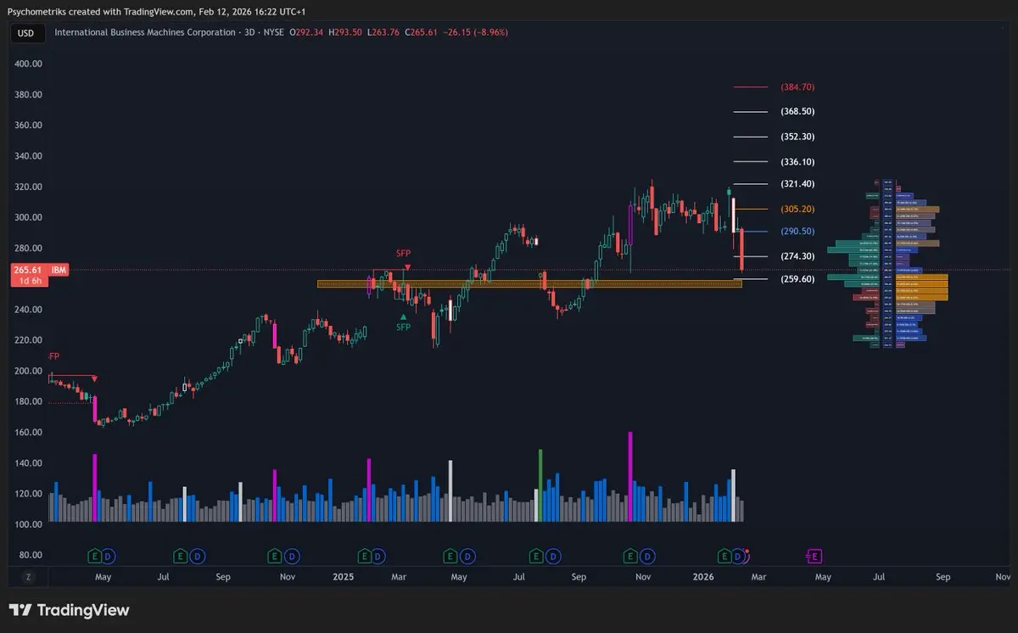Click the IBM ticker tag on price axis
Image resolution: width=1018 pixels, height=633 pixels.
[59, 270]
